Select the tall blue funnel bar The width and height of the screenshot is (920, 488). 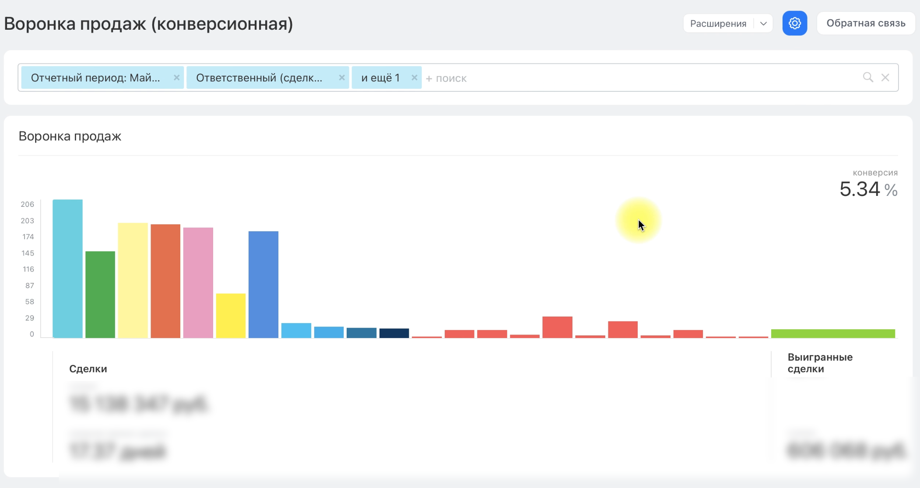263,284
